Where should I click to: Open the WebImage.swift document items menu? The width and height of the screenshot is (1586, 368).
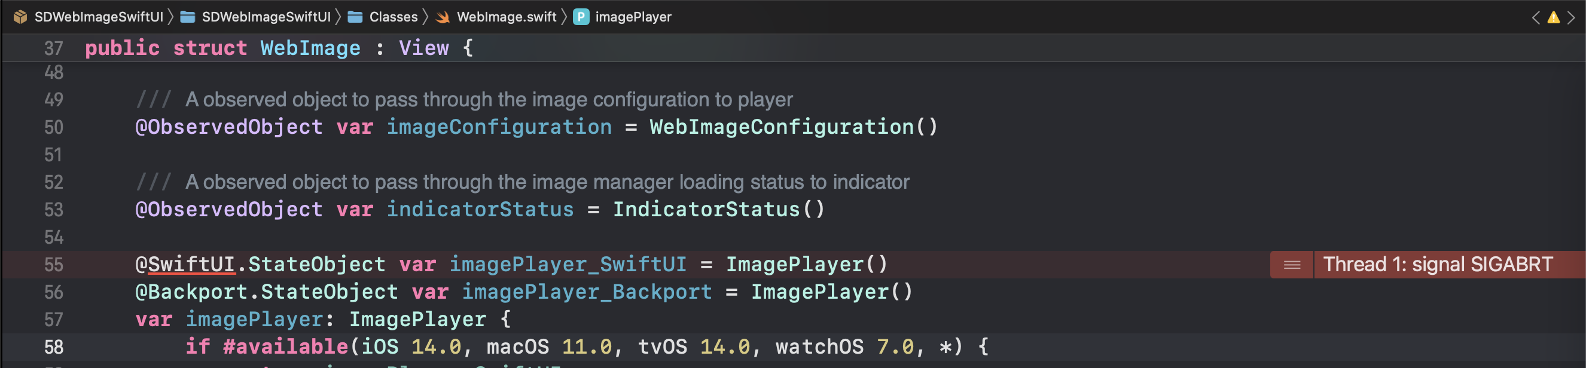[506, 17]
